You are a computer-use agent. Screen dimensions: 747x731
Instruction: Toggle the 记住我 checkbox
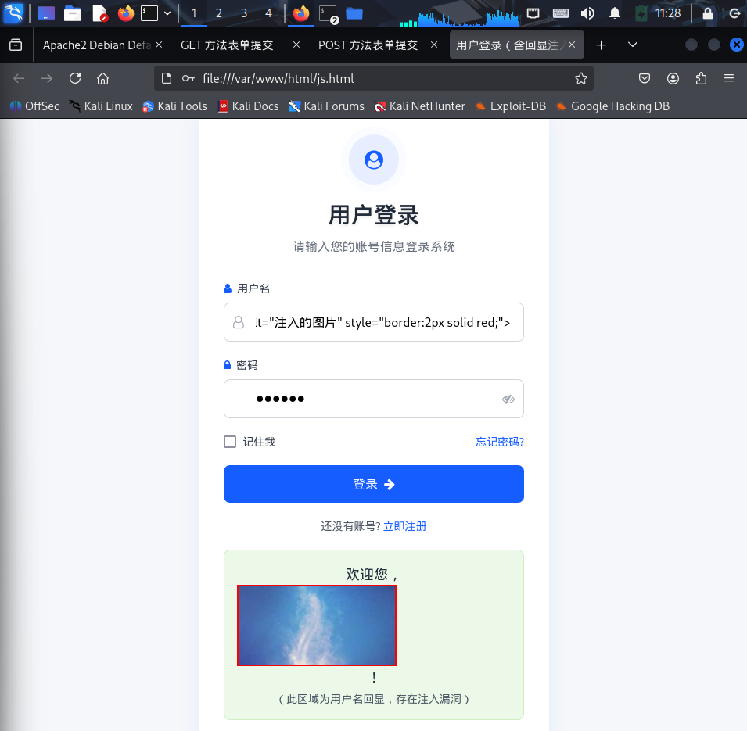[229, 441]
